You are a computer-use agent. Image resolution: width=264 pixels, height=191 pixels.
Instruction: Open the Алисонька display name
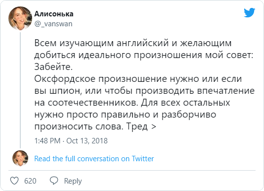(x=54, y=14)
